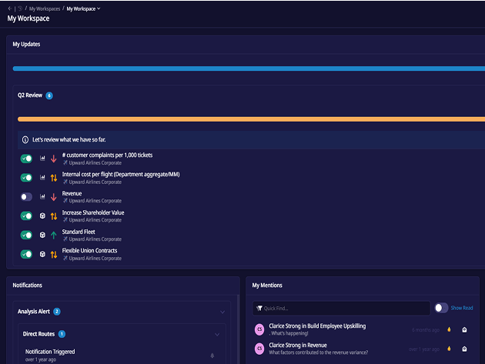
Task: Click the Analysis Alert count badge
Action: point(57,312)
